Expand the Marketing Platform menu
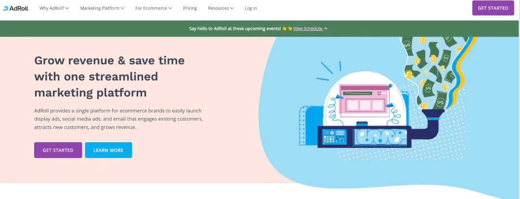This screenshot has height=199, width=520. 102,8
